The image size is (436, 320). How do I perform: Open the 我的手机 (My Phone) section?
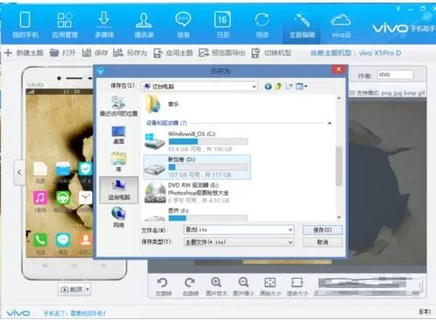click(x=25, y=25)
